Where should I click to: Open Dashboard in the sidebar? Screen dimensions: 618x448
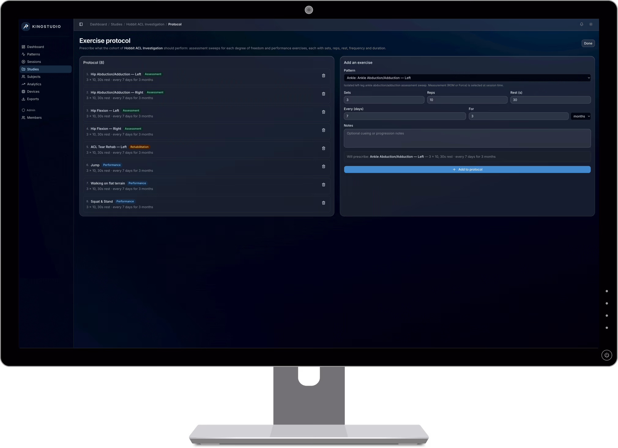[x=46, y=47]
